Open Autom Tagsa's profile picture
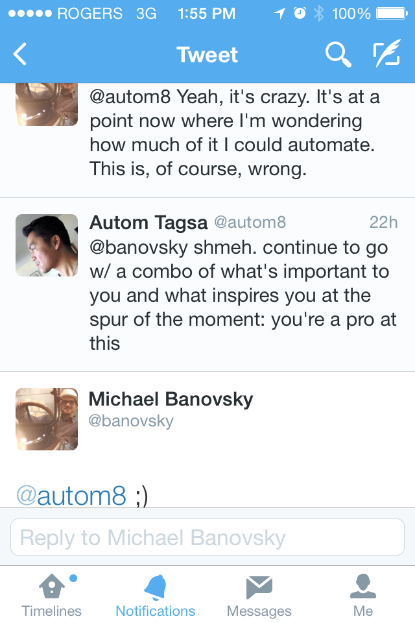The height and width of the screenshot is (623, 415). [47, 245]
